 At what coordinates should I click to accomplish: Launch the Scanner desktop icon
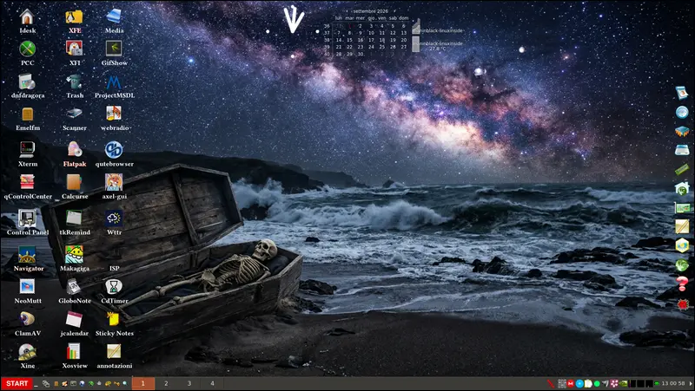(74, 114)
